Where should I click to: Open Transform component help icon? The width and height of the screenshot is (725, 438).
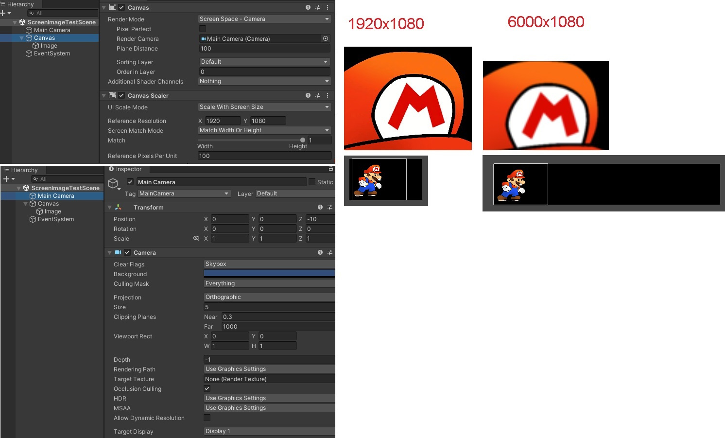click(x=320, y=207)
